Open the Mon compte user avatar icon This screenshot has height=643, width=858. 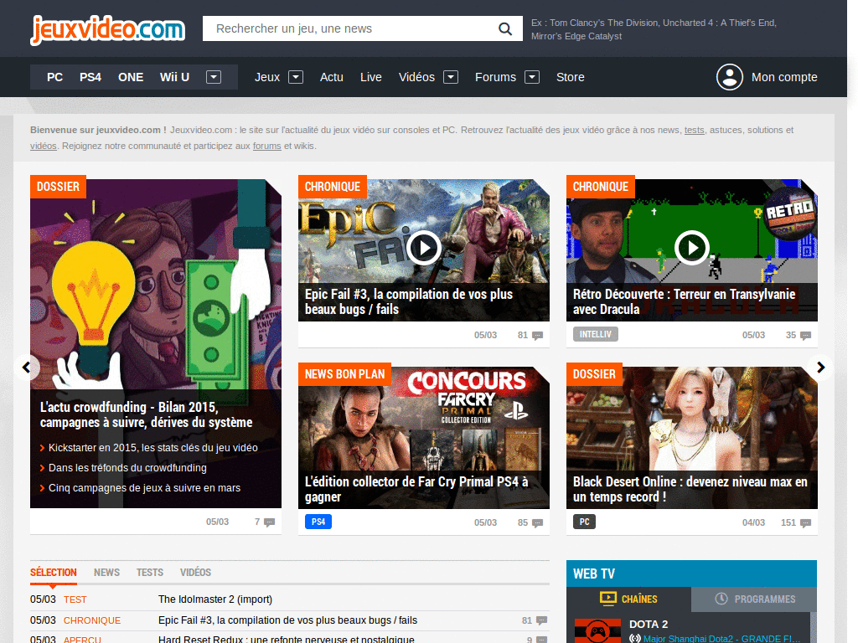click(x=730, y=77)
